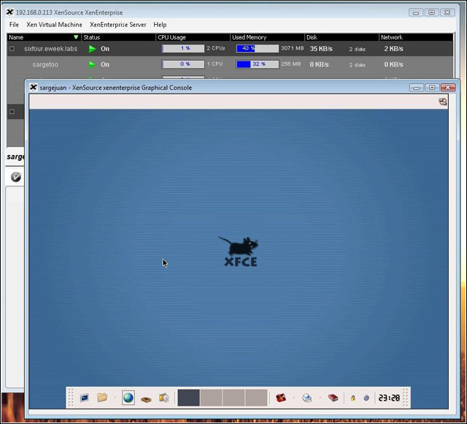Sort list using Name column arrow
The image size is (467, 424).
76,37
